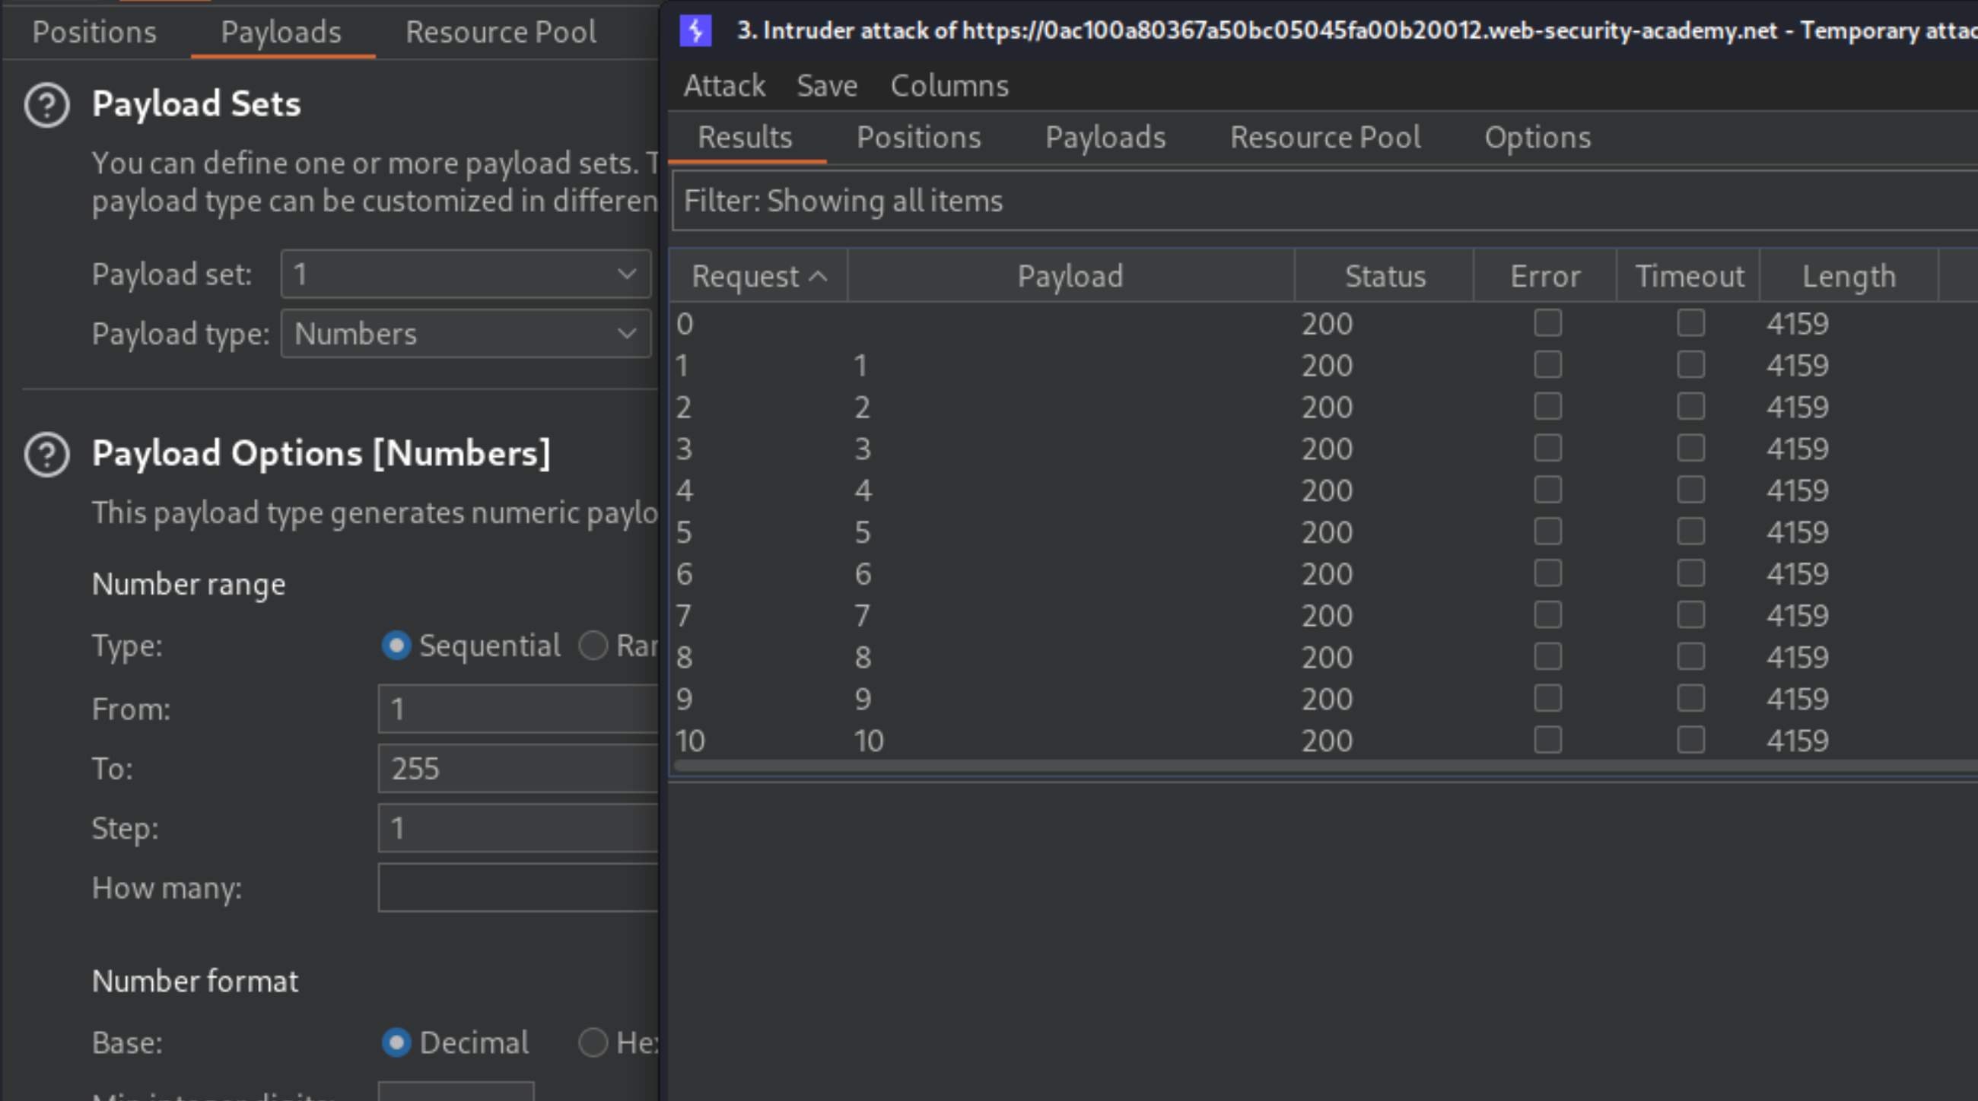Screen dimensions: 1978x1101
Task: Tick the Timeout checkbox for request 0
Action: tap(1690, 323)
